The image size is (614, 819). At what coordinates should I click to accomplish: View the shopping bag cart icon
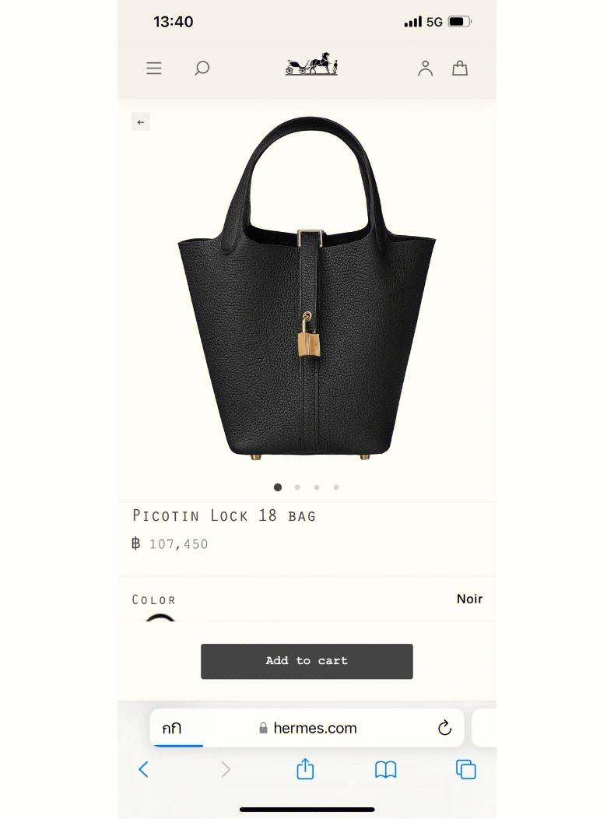point(459,68)
